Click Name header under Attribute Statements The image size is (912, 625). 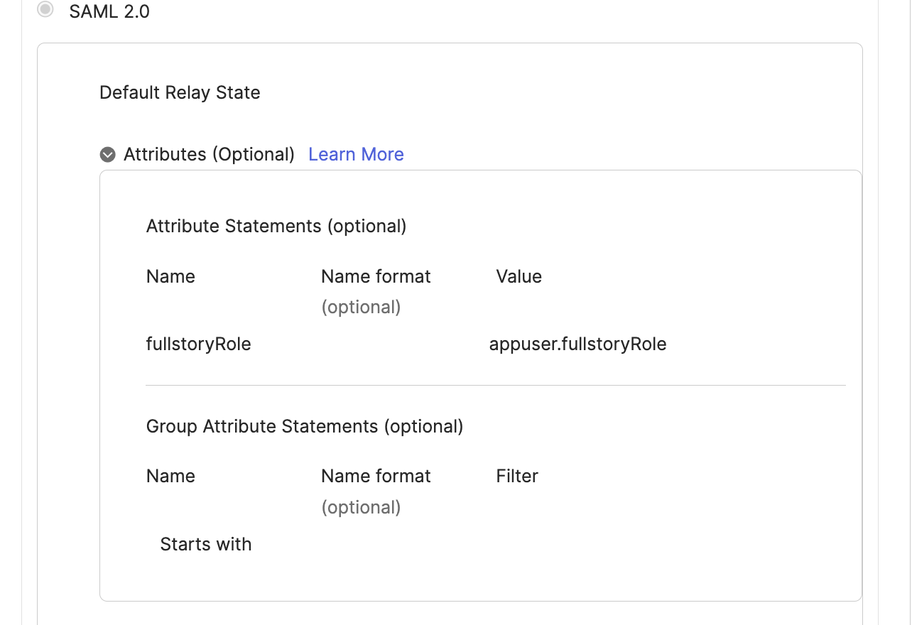click(170, 276)
